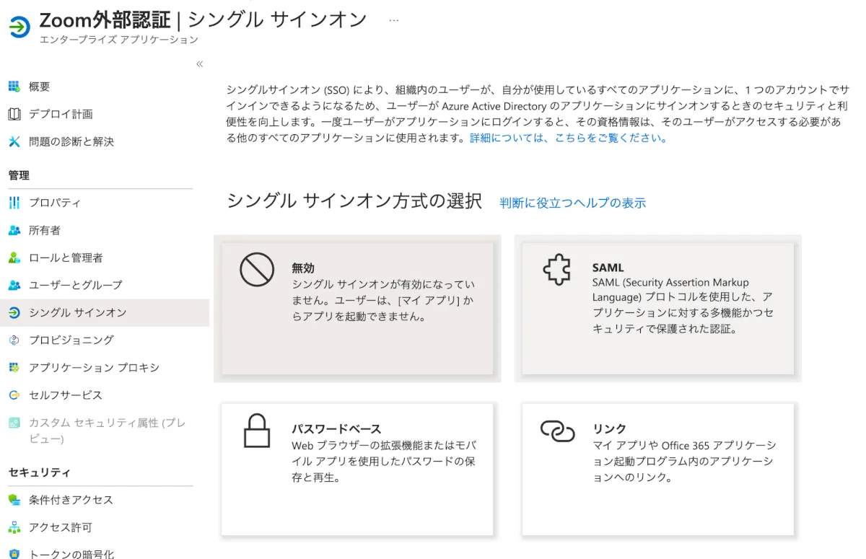Click the セルフサービス icon
The height and width of the screenshot is (559, 866).
point(14,395)
